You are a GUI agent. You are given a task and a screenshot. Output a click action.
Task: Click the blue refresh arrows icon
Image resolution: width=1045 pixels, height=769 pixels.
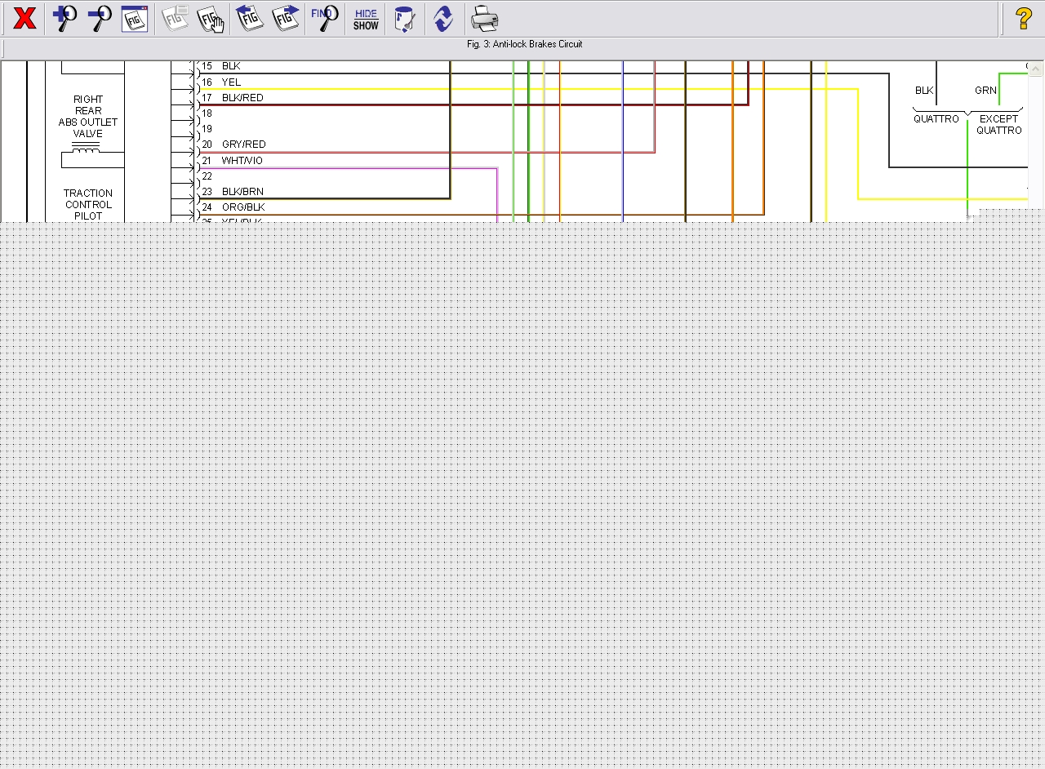[443, 18]
